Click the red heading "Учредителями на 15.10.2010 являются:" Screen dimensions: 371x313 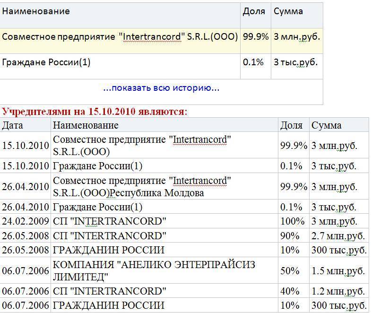(95, 111)
